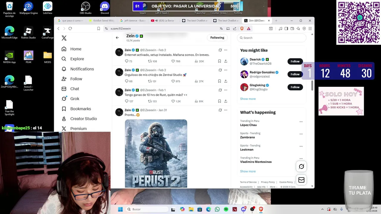Screen dimensions: 381x214
Task: Open floating Grok button
Action: click(301, 167)
